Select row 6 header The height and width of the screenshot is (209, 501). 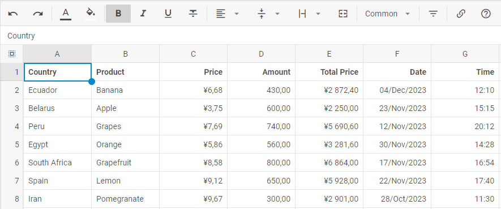click(x=12, y=163)
